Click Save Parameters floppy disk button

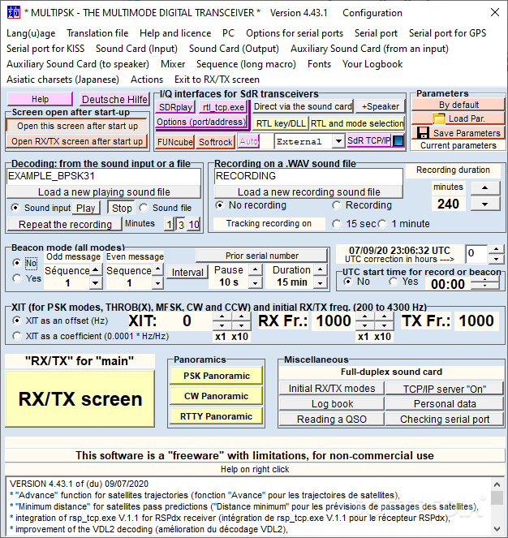pyautogui.click(x=458, y=133)
